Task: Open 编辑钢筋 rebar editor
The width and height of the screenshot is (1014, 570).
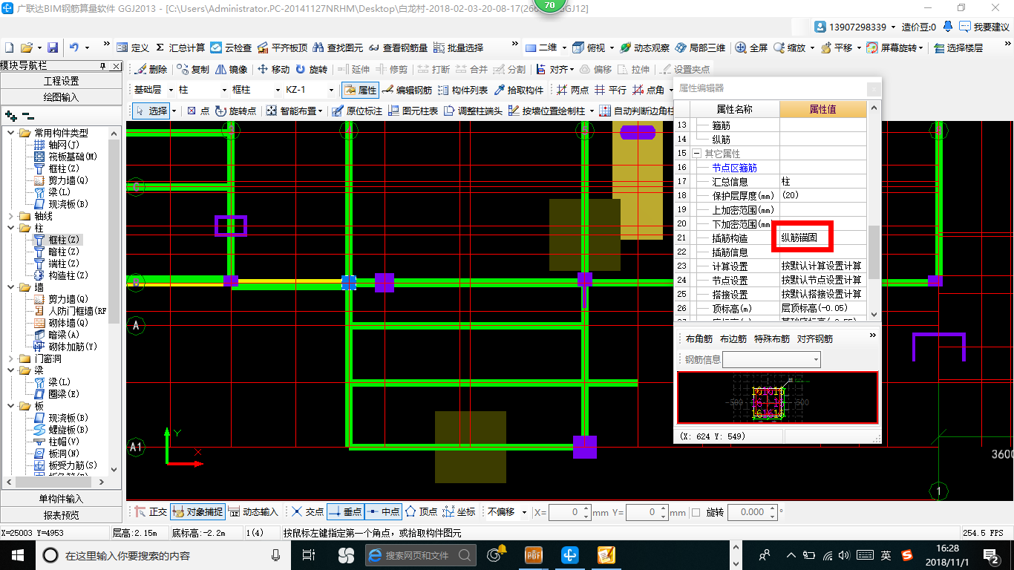Action: point(407,90)
